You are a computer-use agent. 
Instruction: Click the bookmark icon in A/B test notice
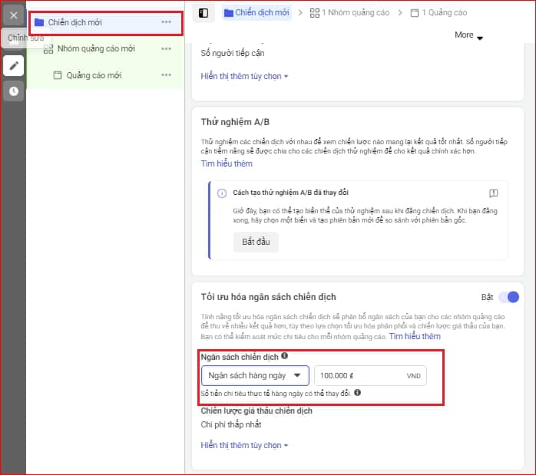click(494, 193)
